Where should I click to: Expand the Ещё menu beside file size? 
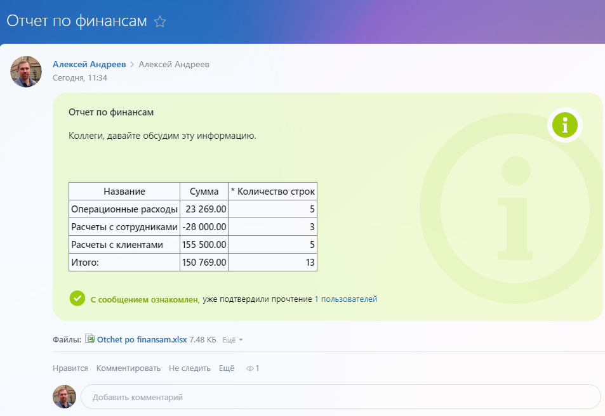(232, 341)
